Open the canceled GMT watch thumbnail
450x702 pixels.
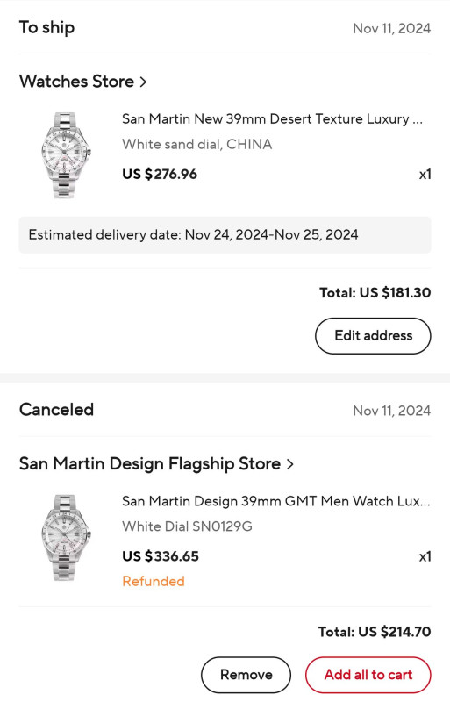click(66, 538)
